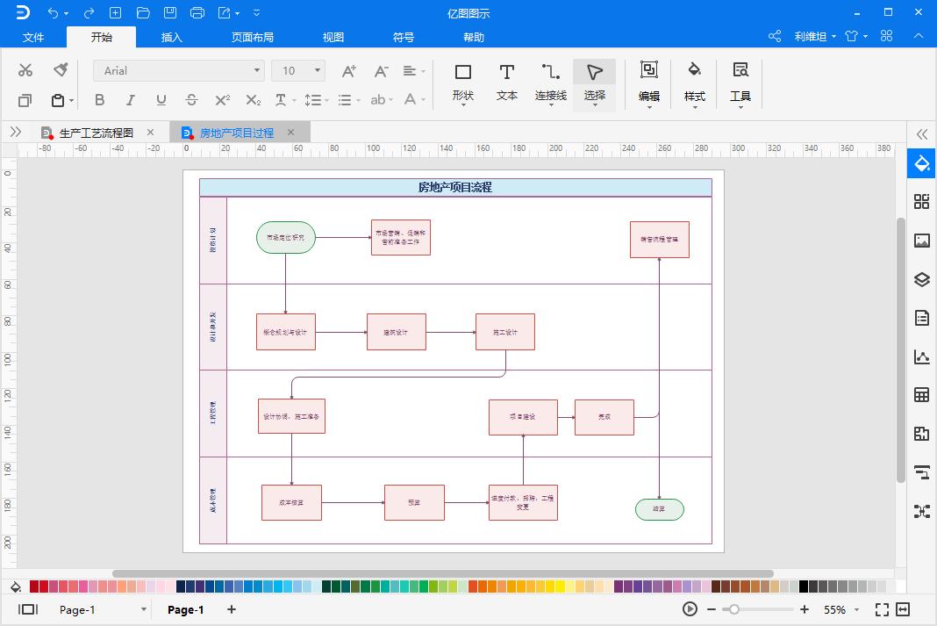Select the Connector line tool
This screenshot has width=937, height=626.
pos(550,83)
